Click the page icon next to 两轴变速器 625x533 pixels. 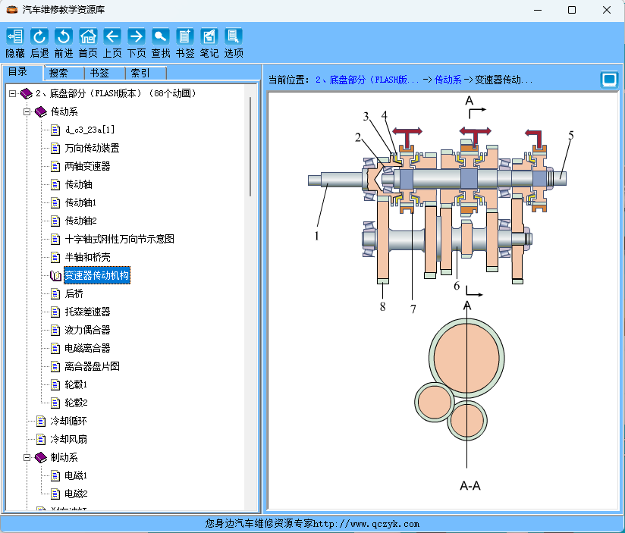tap(55, 167)
